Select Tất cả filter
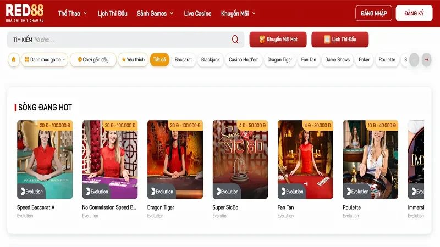This screenshot has width=440, height=247. point(159,60)
